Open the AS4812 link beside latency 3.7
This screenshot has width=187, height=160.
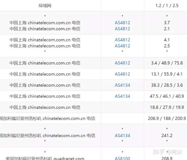click(x=122, y=23)
